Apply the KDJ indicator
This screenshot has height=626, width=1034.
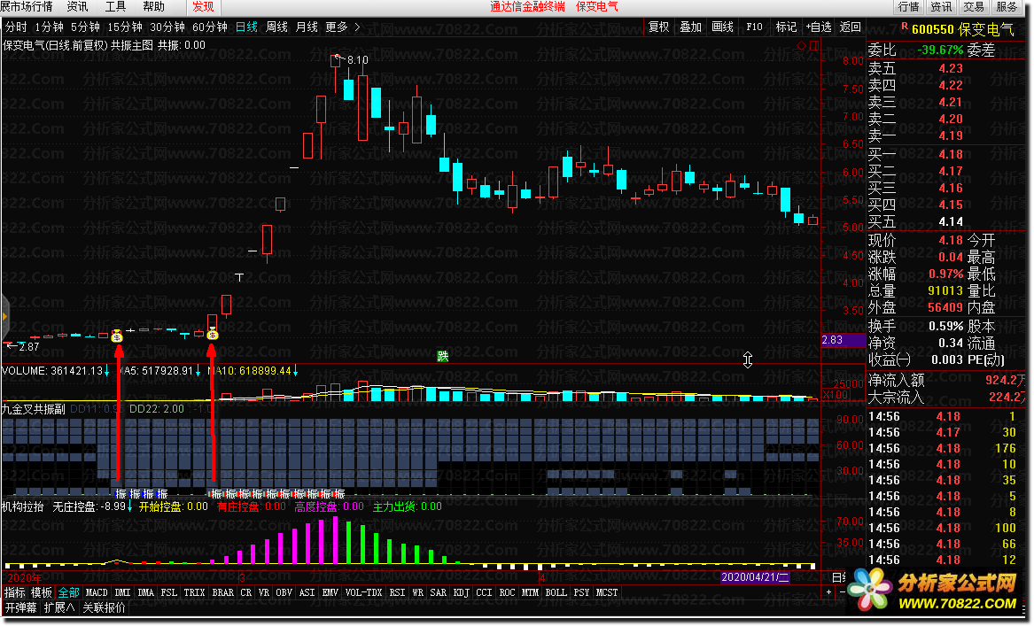[x=461, y=592]
